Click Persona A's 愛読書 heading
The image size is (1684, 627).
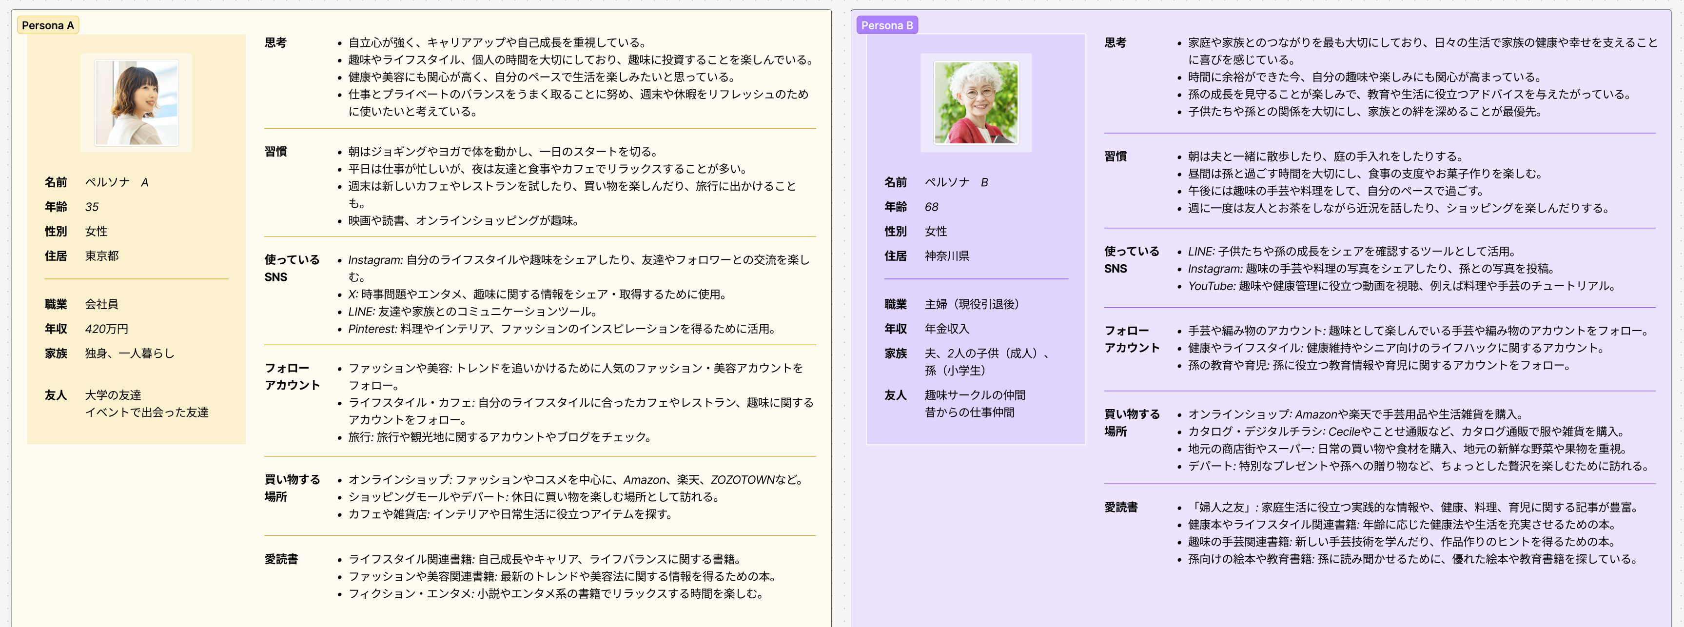281,559
